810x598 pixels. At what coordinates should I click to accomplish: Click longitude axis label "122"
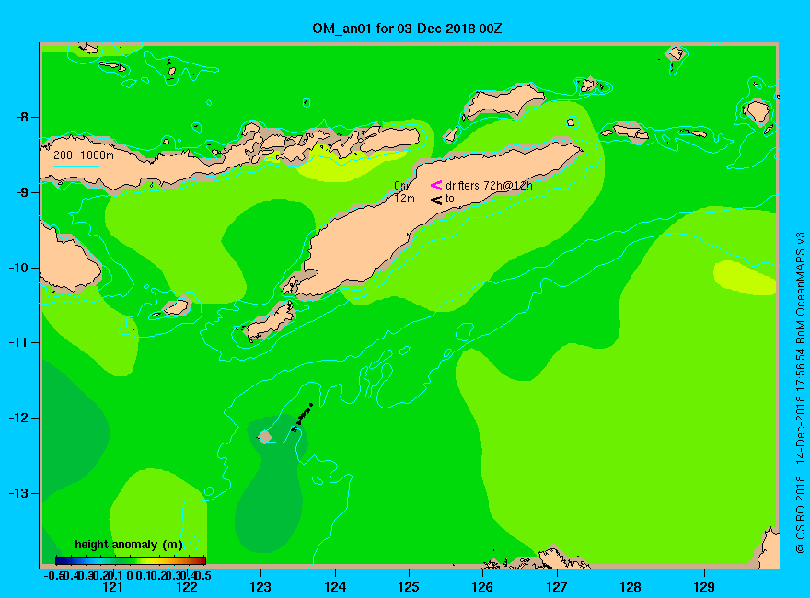187,587
